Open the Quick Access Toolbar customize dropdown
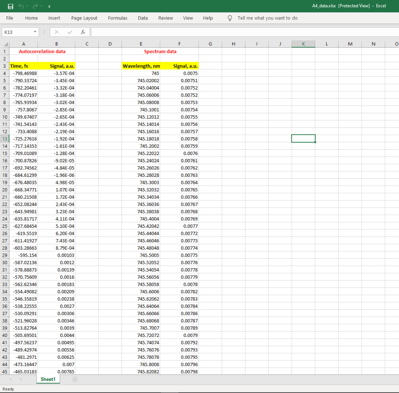Screen dimensions: 399x393 (x=49, y=6)
